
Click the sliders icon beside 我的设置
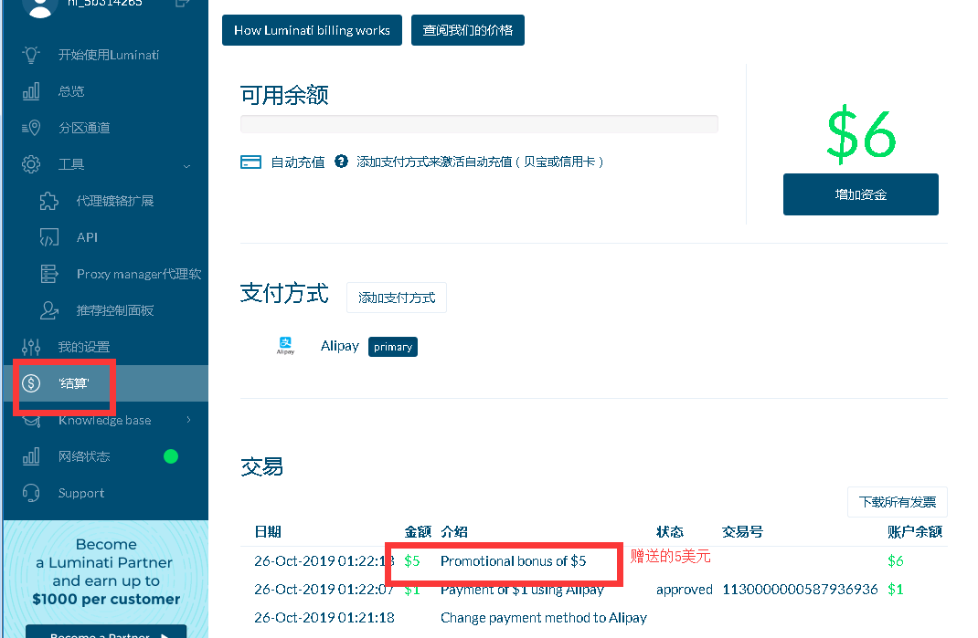(x=31, y=347)
